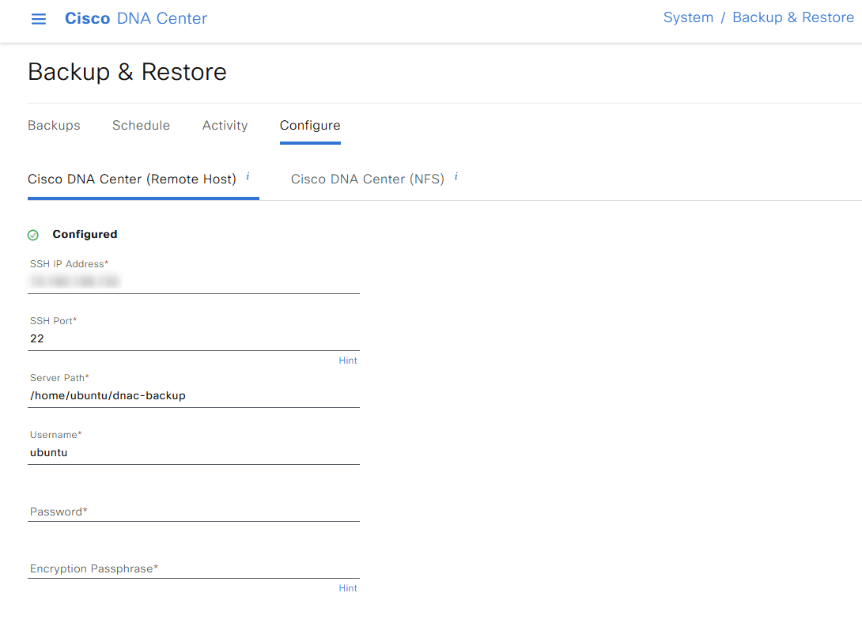Show the Hint below Encryption Passphrase

tap(348, 588)
